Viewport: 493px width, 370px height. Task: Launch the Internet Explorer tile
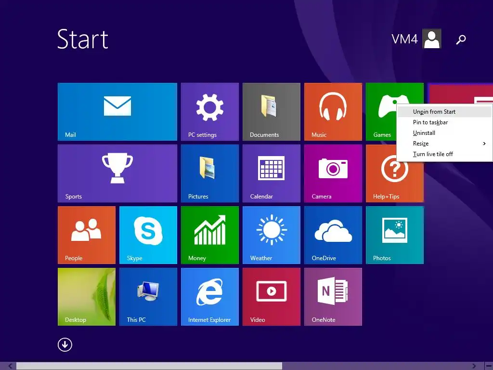tap(210, 297)
